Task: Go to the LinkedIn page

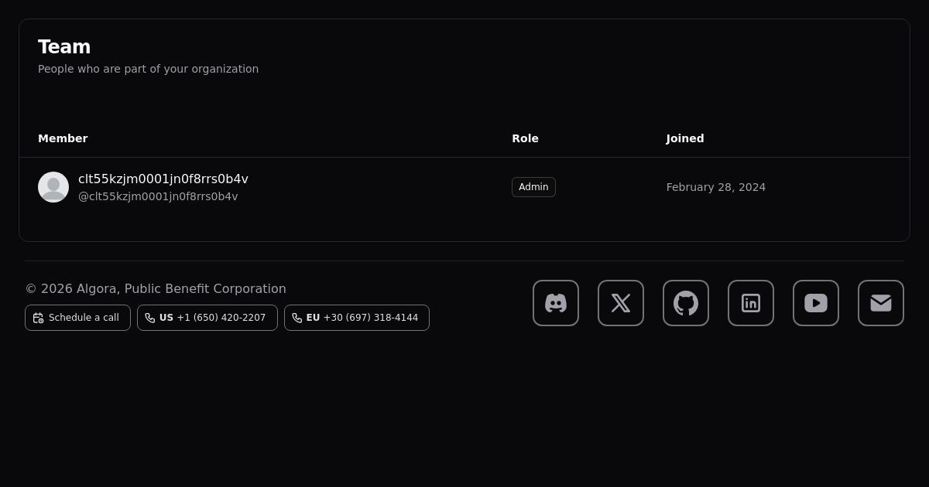Action: [x=750, y=303]
